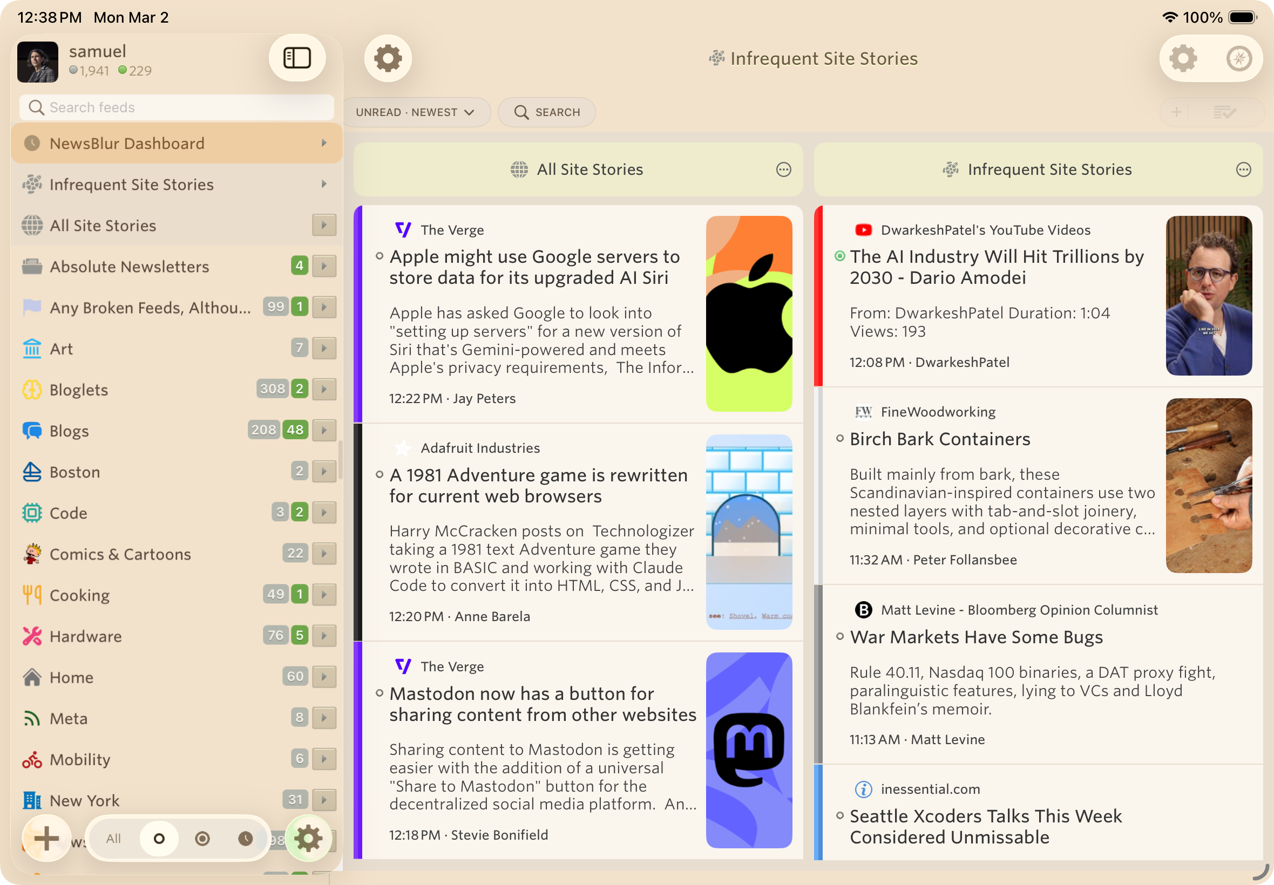Expand the Blogs folder in sidebar

tap(325, 430)
